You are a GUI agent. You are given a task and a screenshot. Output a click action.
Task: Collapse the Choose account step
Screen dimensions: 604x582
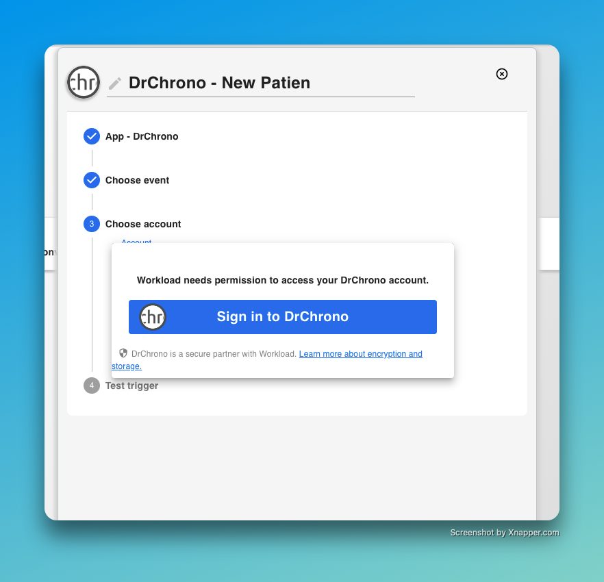(143, 224)
